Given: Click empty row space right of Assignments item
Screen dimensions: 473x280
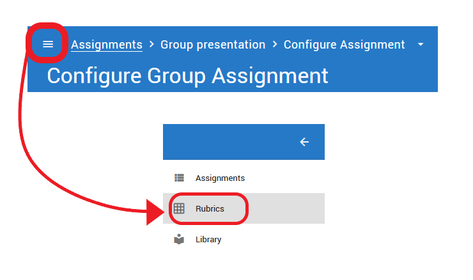Looking at the screenshot, I should pyautogui.click(x=284, y=178).
